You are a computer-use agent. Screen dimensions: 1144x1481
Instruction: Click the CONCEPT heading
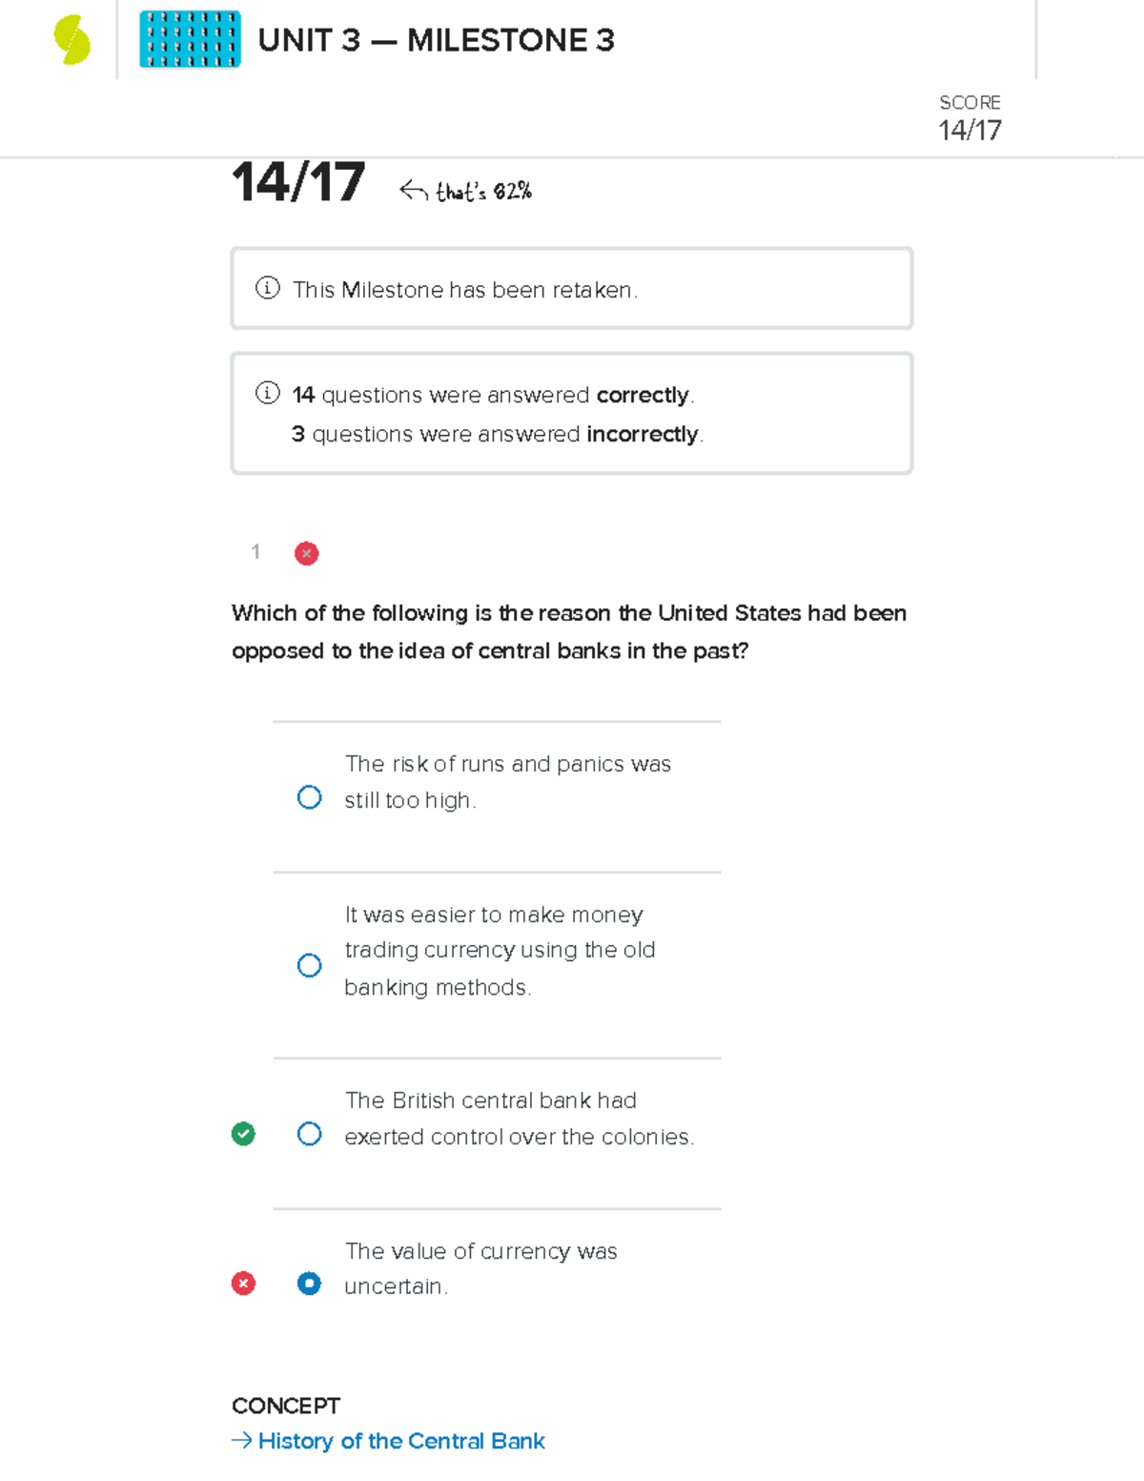coord(285,1406)
